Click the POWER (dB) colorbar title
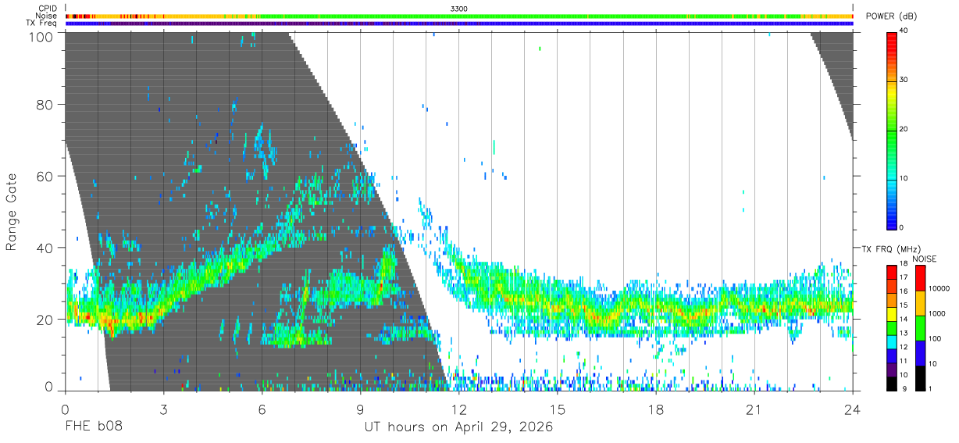This screenshot has height=443, width=959. click(892, 16)
